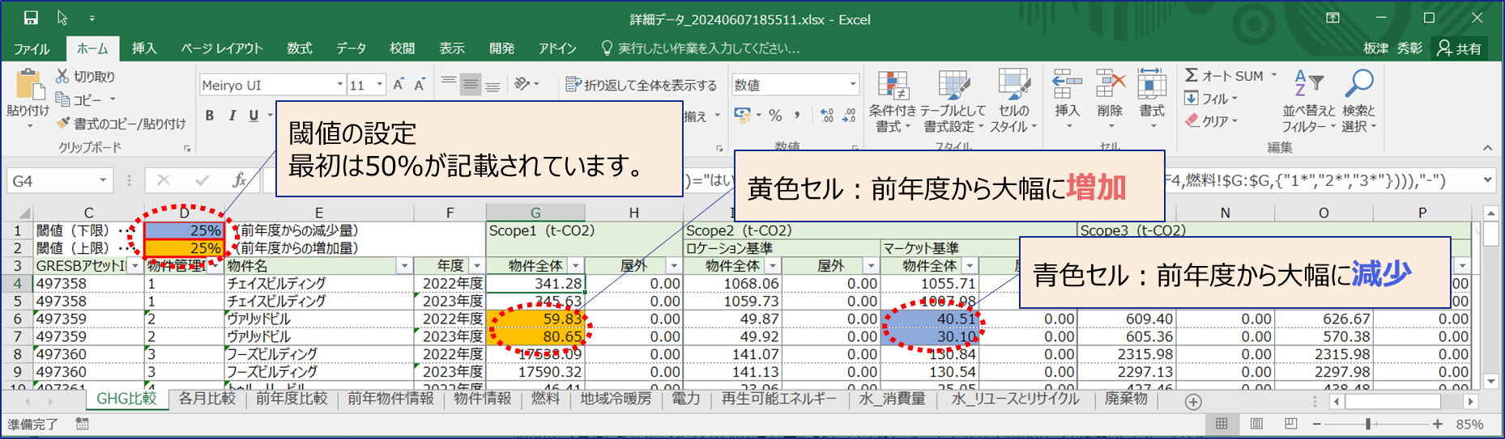Open column H 屋外 filter dropdown

pyautogui.click(x=673, y=266)
